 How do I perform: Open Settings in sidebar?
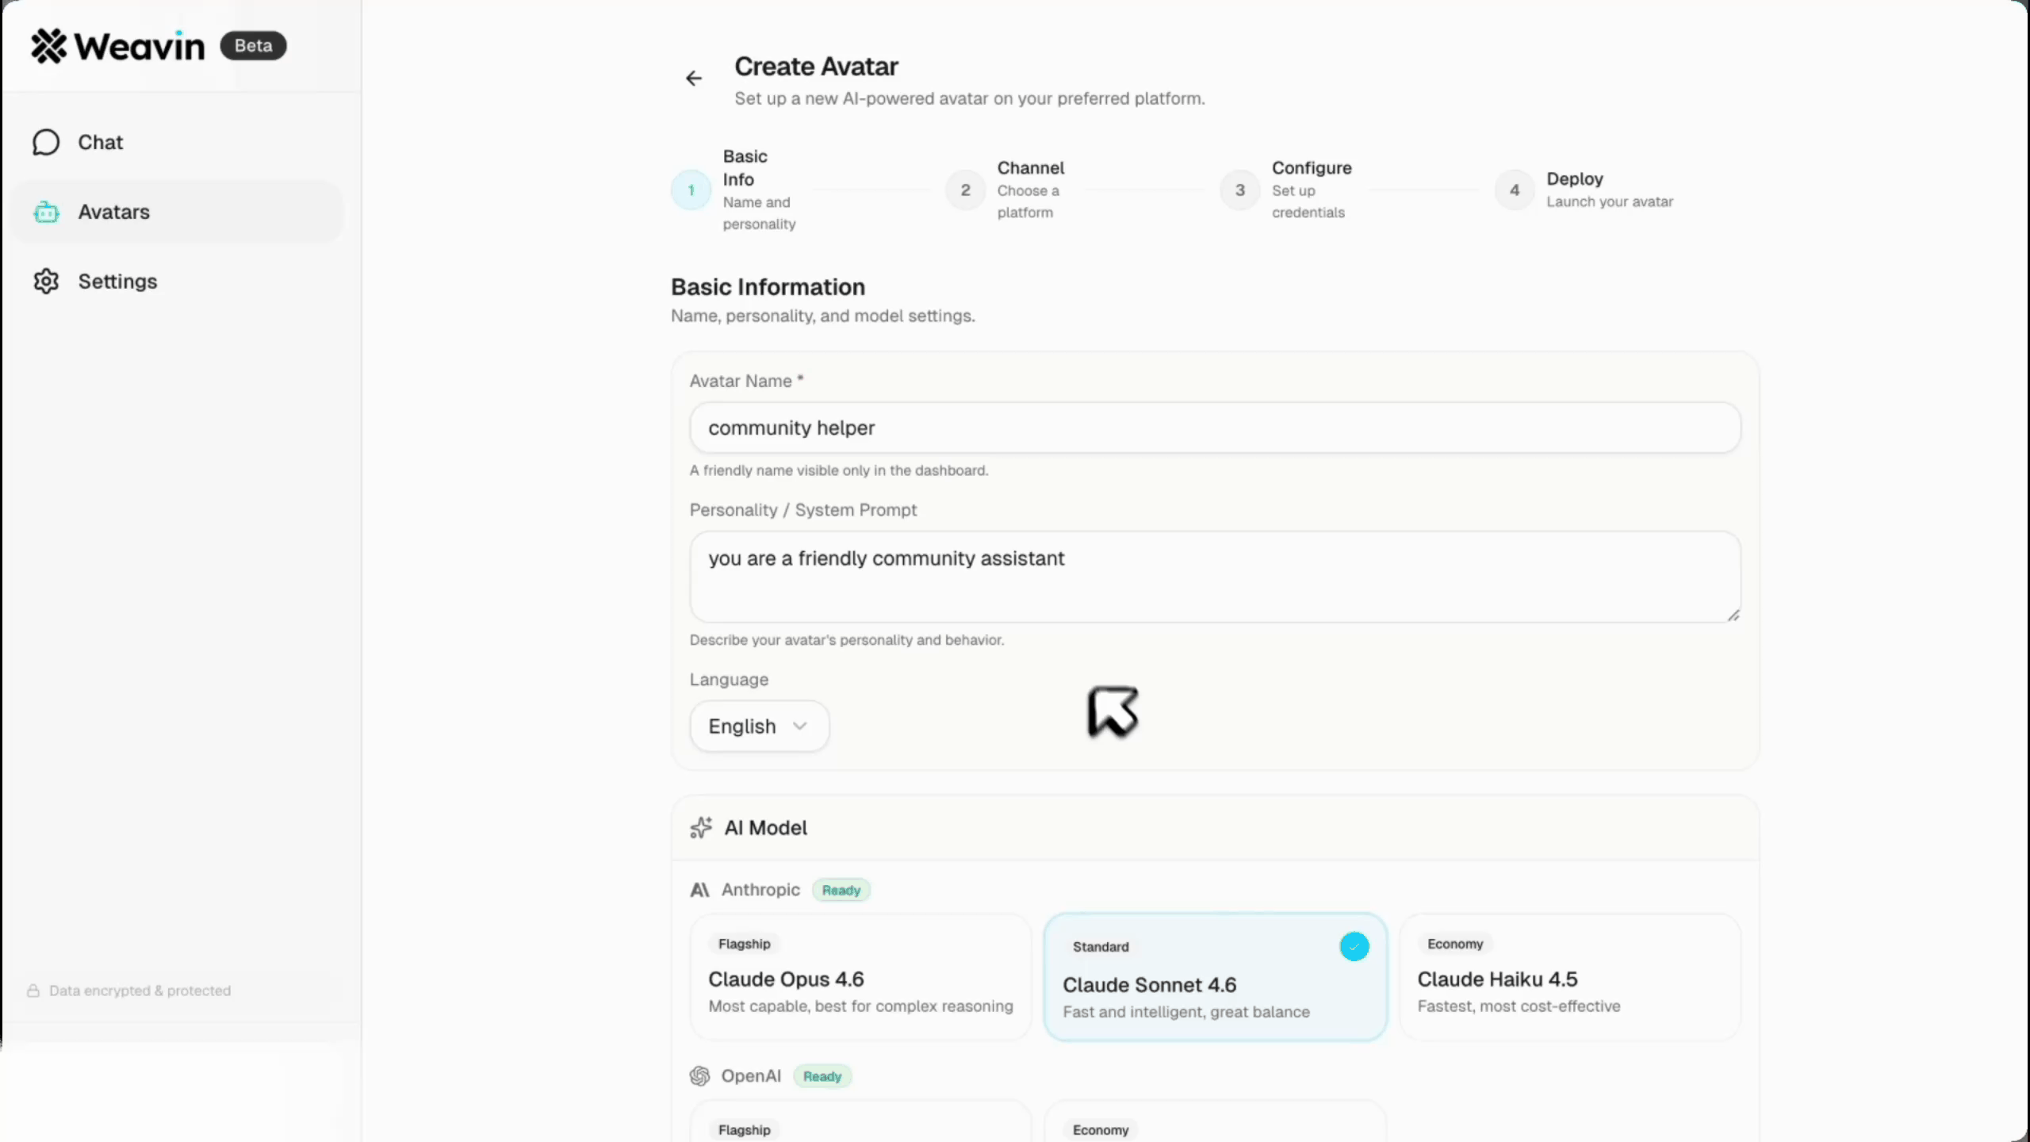click(x=176, y=282)
